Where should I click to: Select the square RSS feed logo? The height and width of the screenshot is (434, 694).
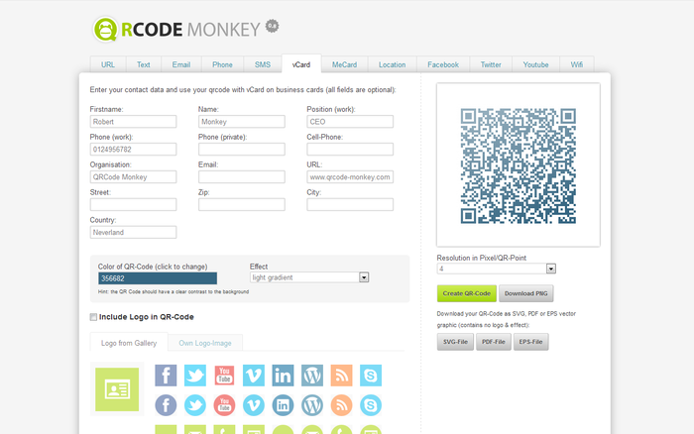point(341,376)
